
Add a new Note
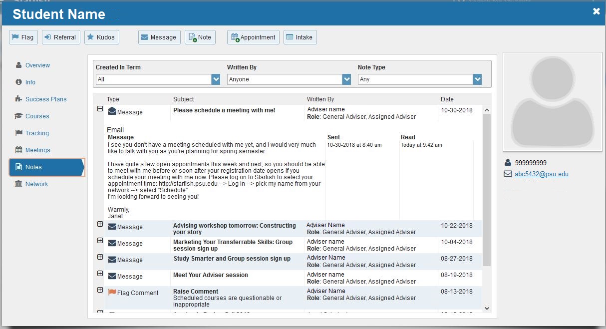tap(200, 36)
